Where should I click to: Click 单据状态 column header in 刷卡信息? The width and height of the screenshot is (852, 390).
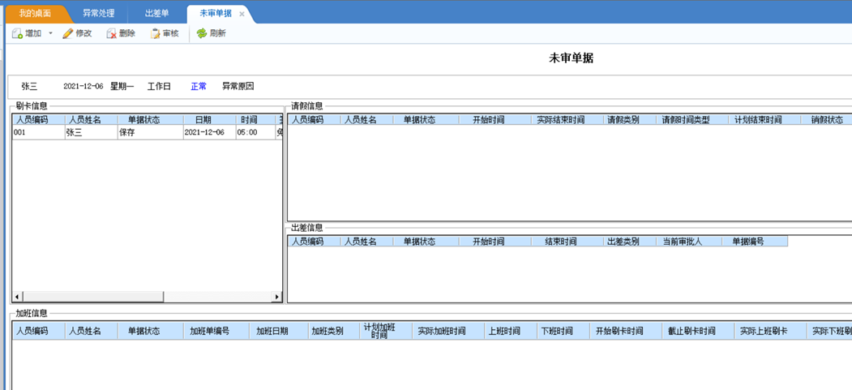pyautogui.click(x=150, y=119)
